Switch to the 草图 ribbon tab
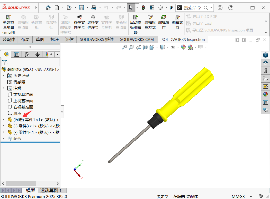 click(40, 40)
